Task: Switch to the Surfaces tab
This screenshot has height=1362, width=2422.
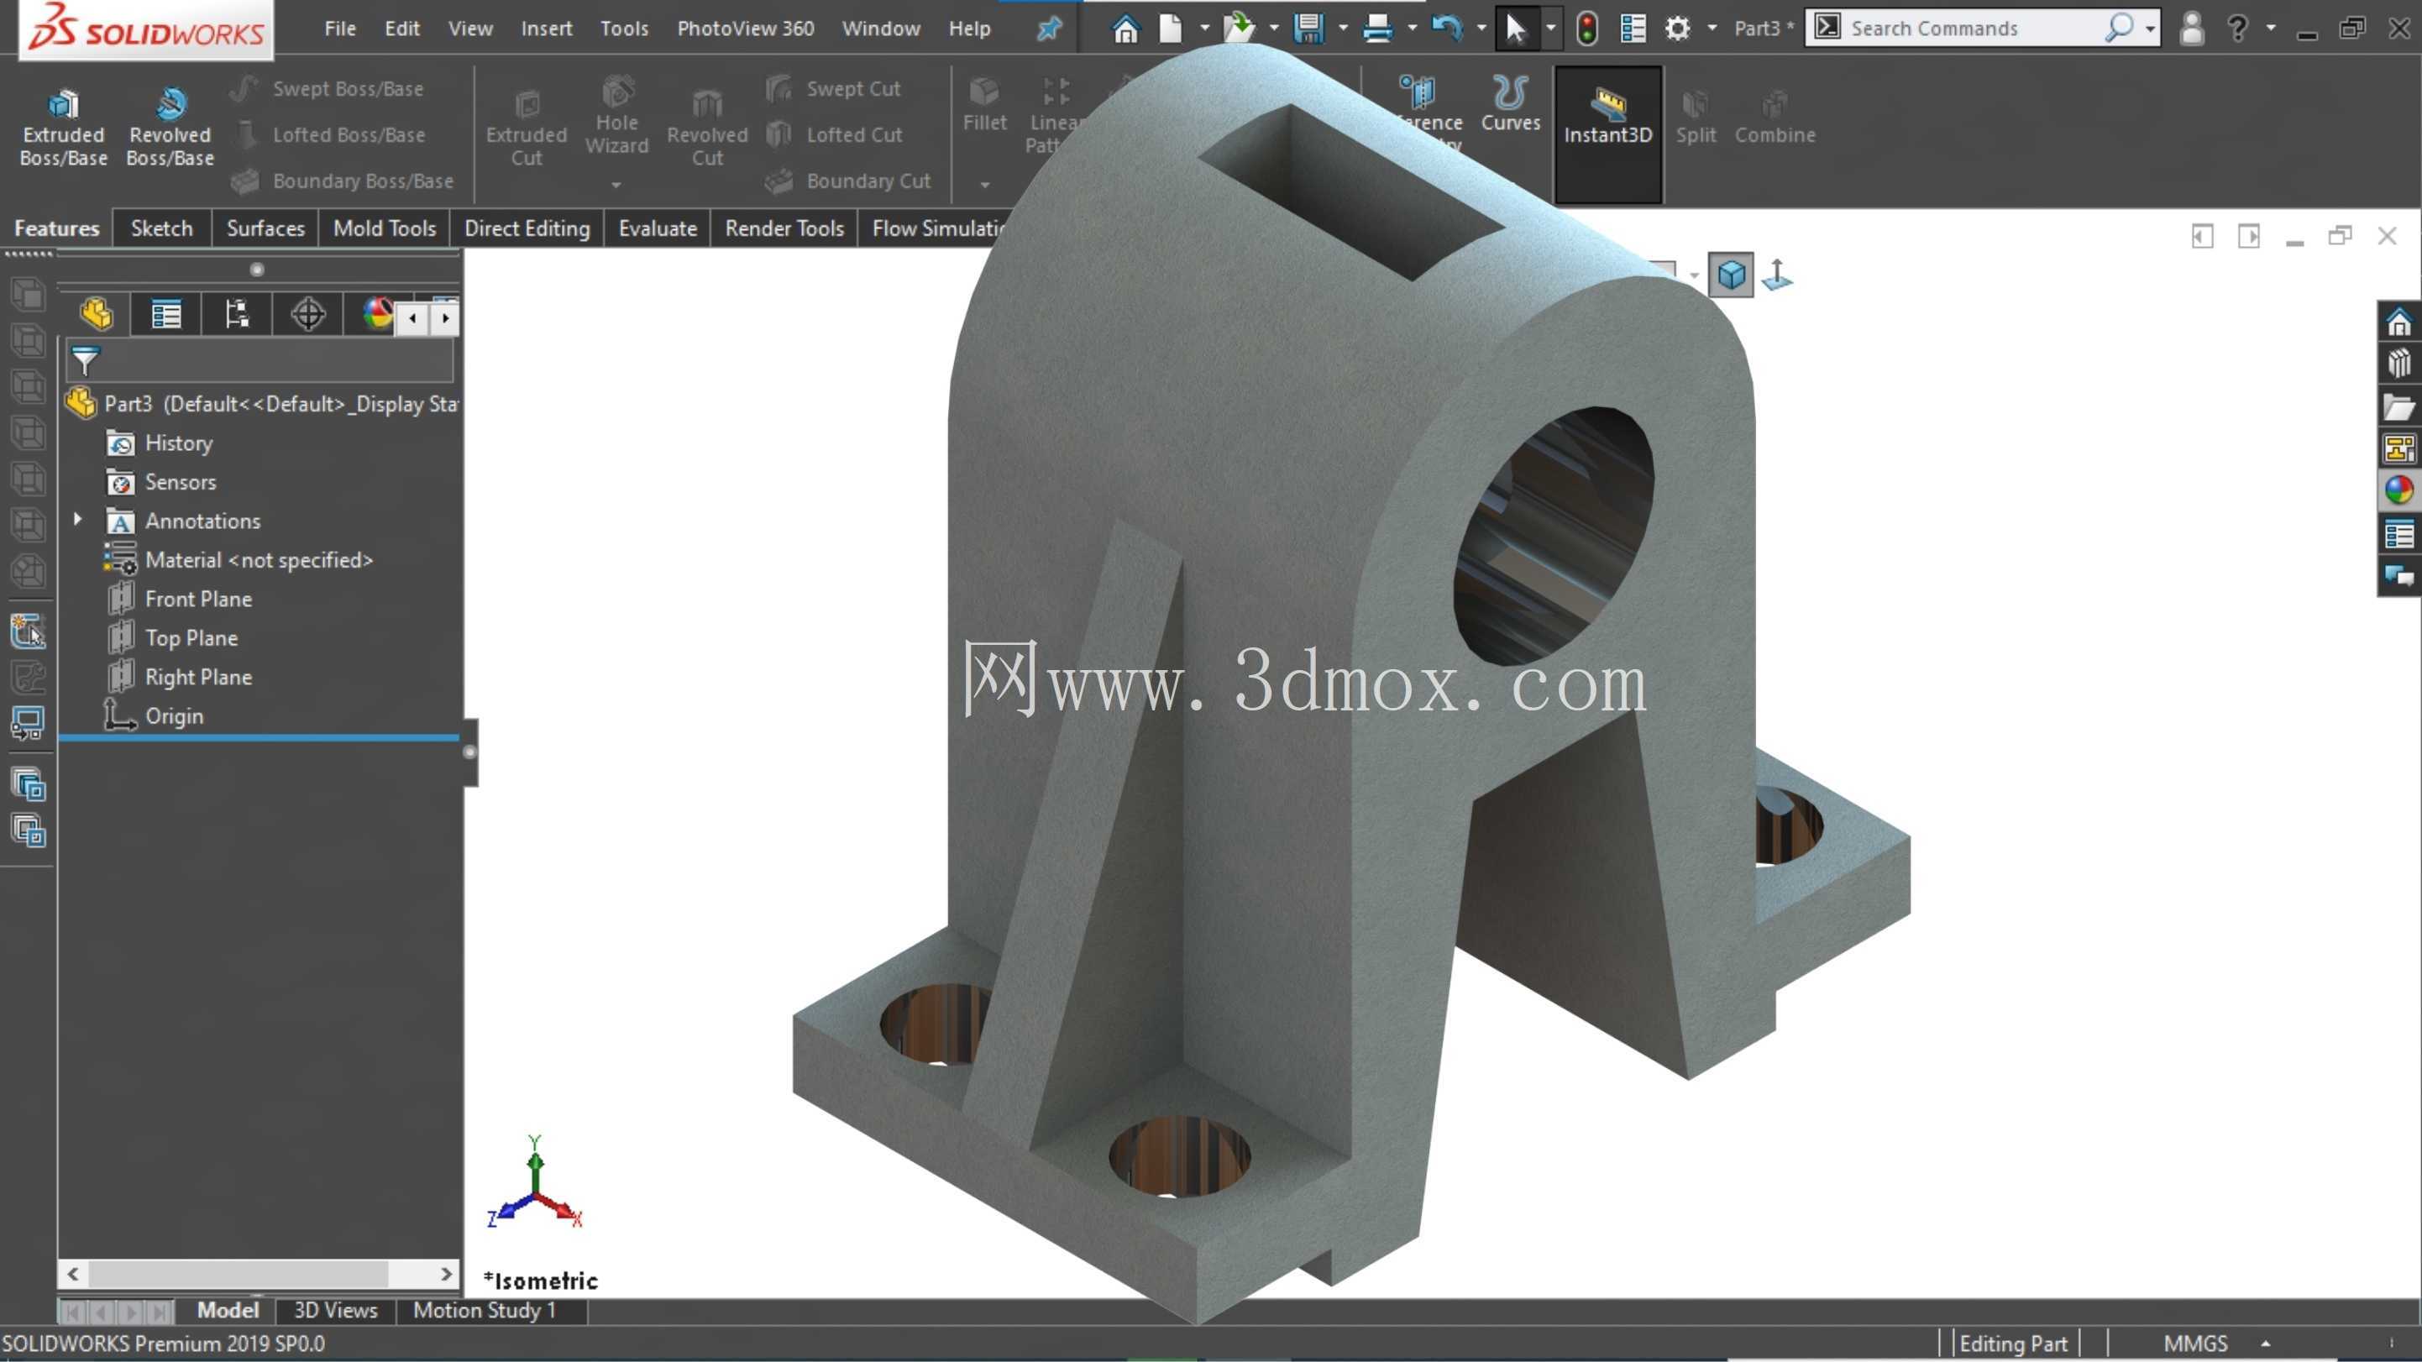Action: pos(265,228)
